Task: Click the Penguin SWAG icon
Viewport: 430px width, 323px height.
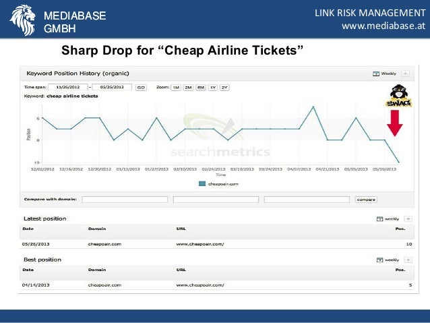Action: [x=399, y=96]
